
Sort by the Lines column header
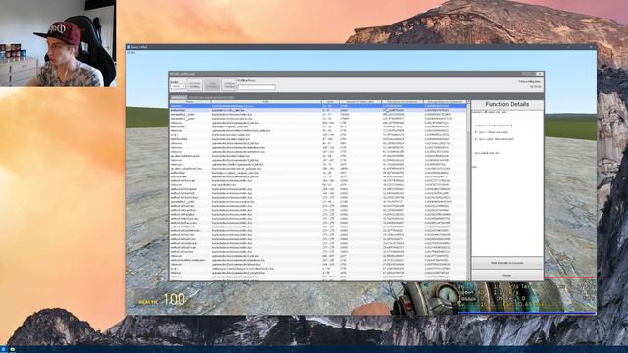pyautogui.click(x=330, y=102)
